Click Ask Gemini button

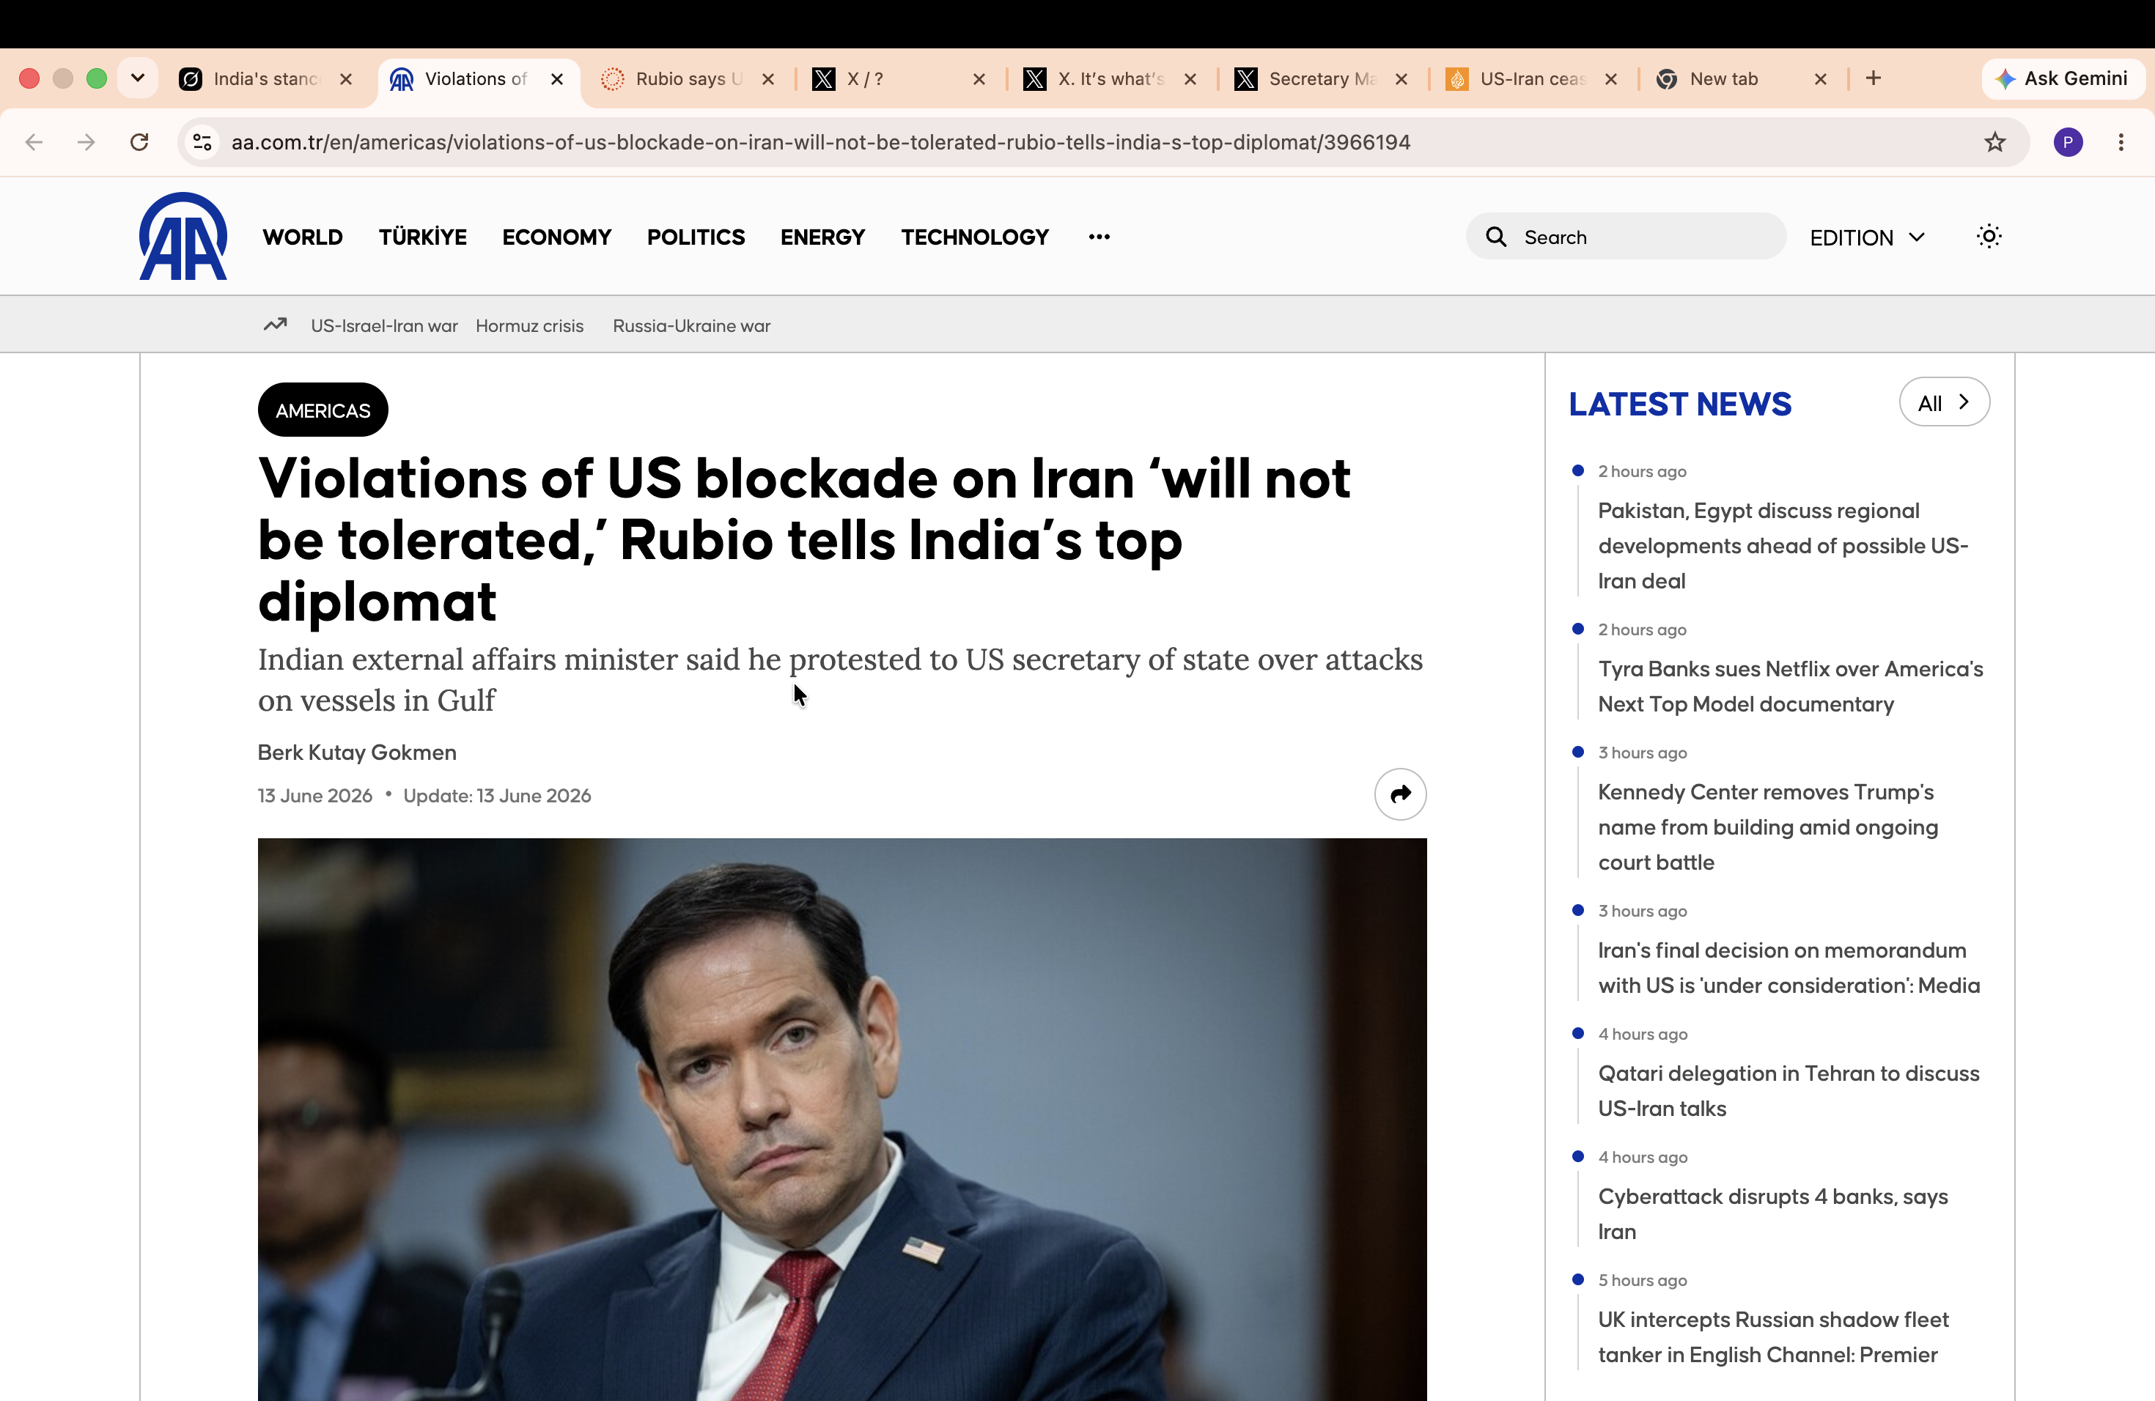click(2062, 78)
